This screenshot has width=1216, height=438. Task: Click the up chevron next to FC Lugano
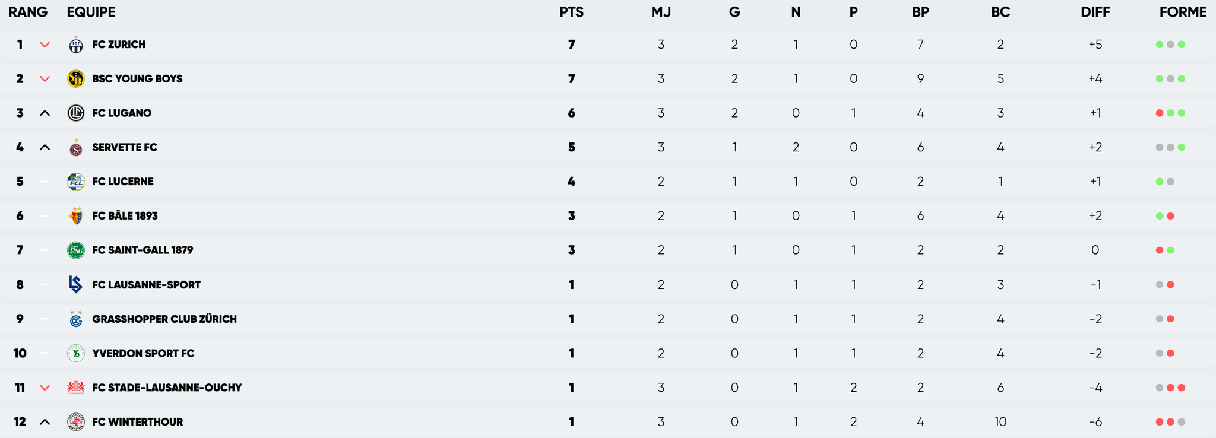[45, 113]
